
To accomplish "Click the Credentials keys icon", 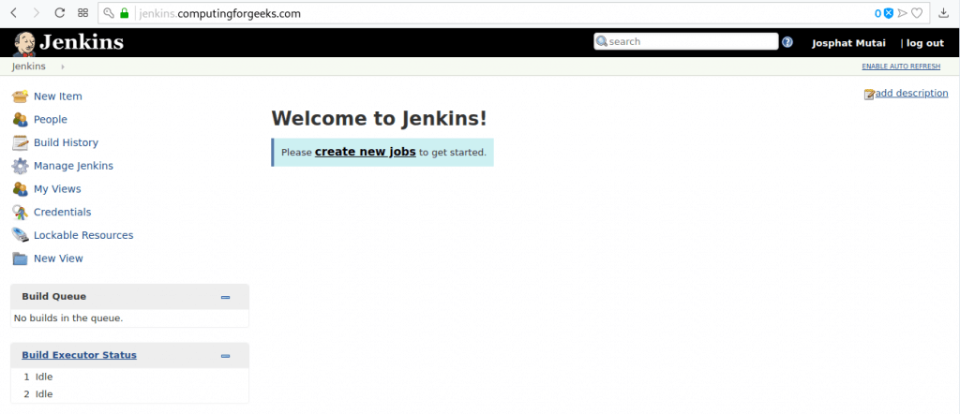I will pyautogui.click(x=21, y=213).
